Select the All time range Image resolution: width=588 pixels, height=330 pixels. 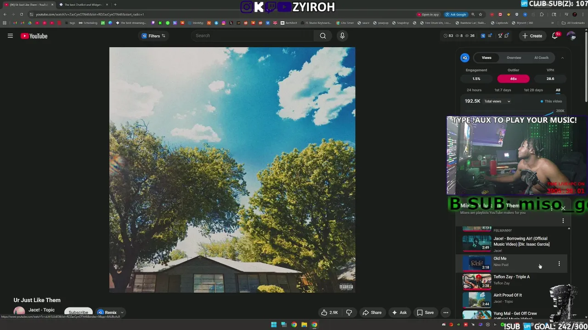coord(558,90)
